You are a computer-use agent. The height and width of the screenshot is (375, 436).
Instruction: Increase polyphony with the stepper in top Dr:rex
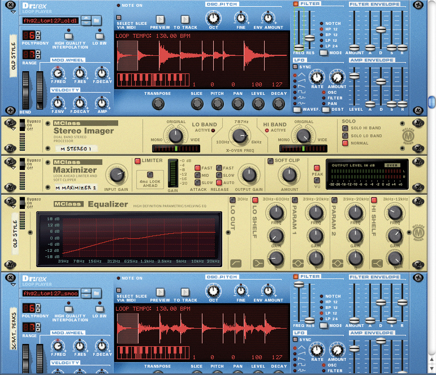pyautogui.click(x=38, y=33)
